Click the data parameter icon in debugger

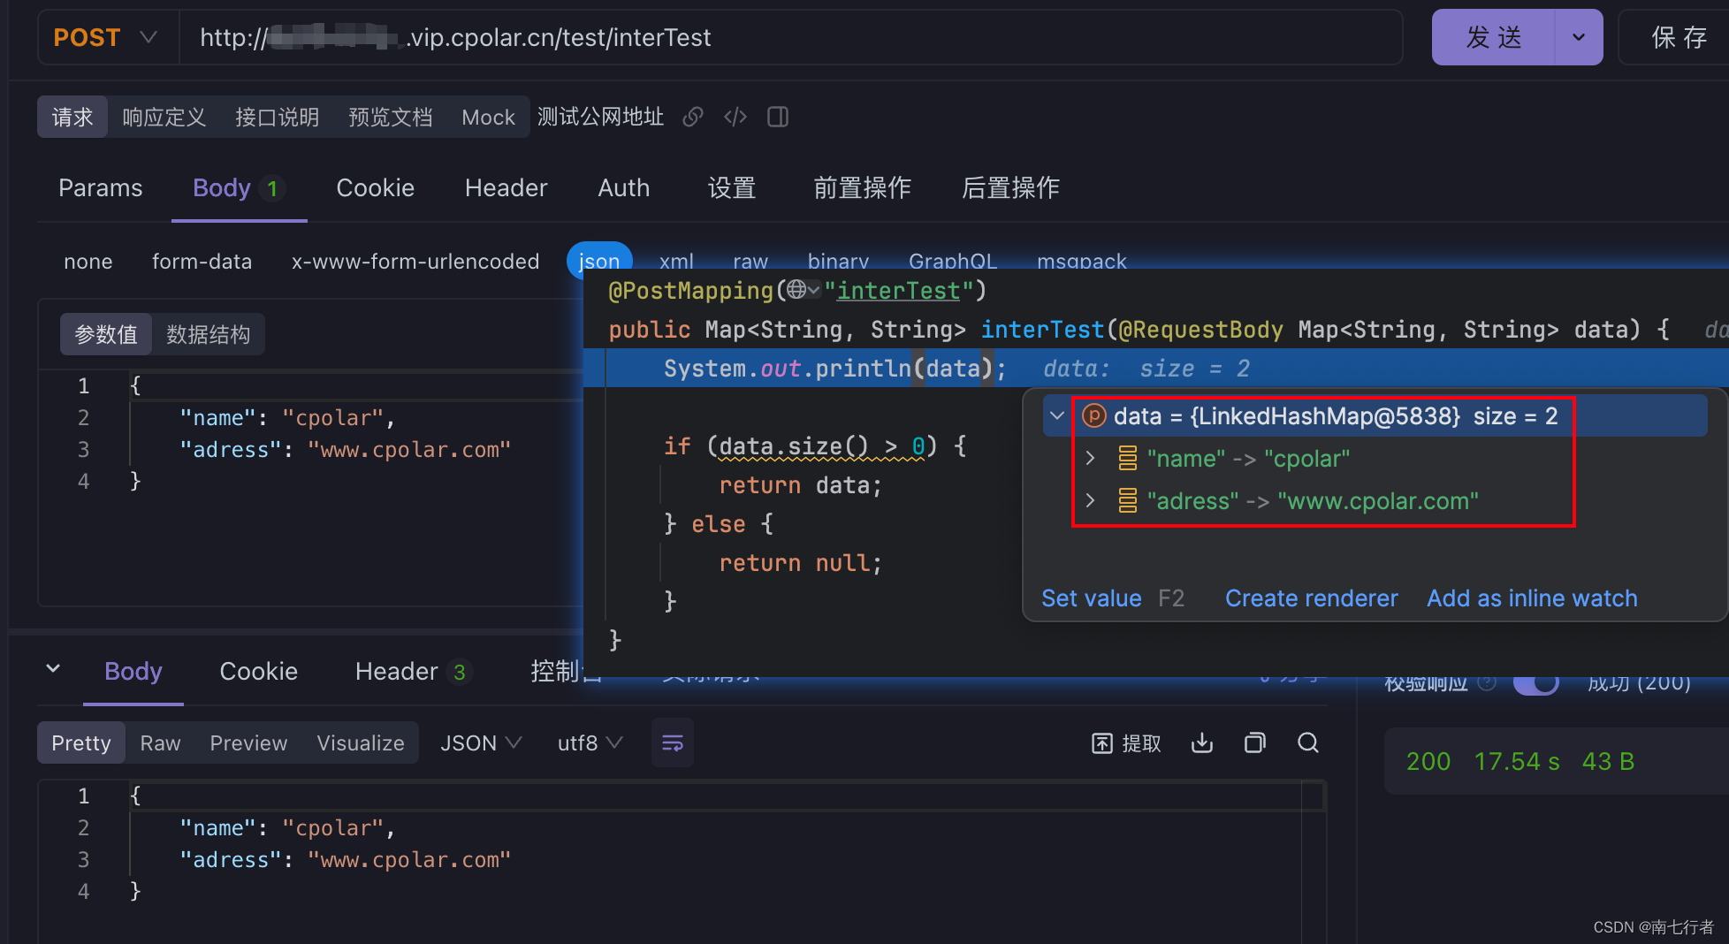(x=1093, y=415)
